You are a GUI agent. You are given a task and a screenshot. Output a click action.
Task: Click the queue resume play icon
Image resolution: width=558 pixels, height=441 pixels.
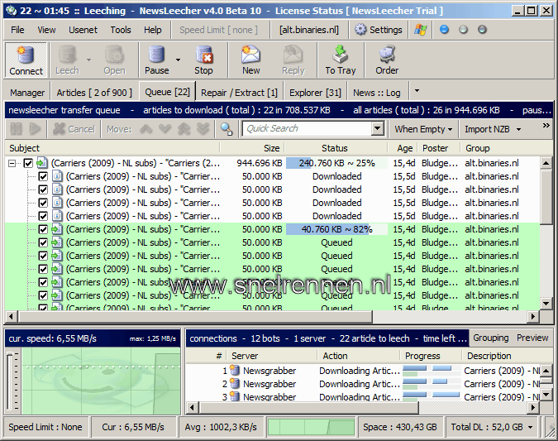[x=35, y=129]
